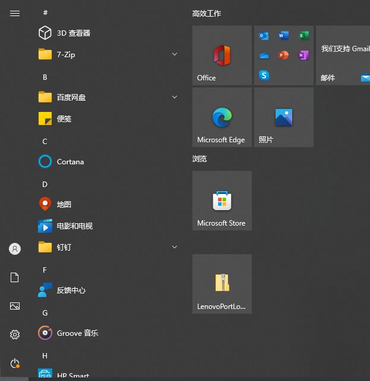The height and width of the screenshot is (381, 370).
Task: Open the Microsoft Store tile
Action: (222, 201)
